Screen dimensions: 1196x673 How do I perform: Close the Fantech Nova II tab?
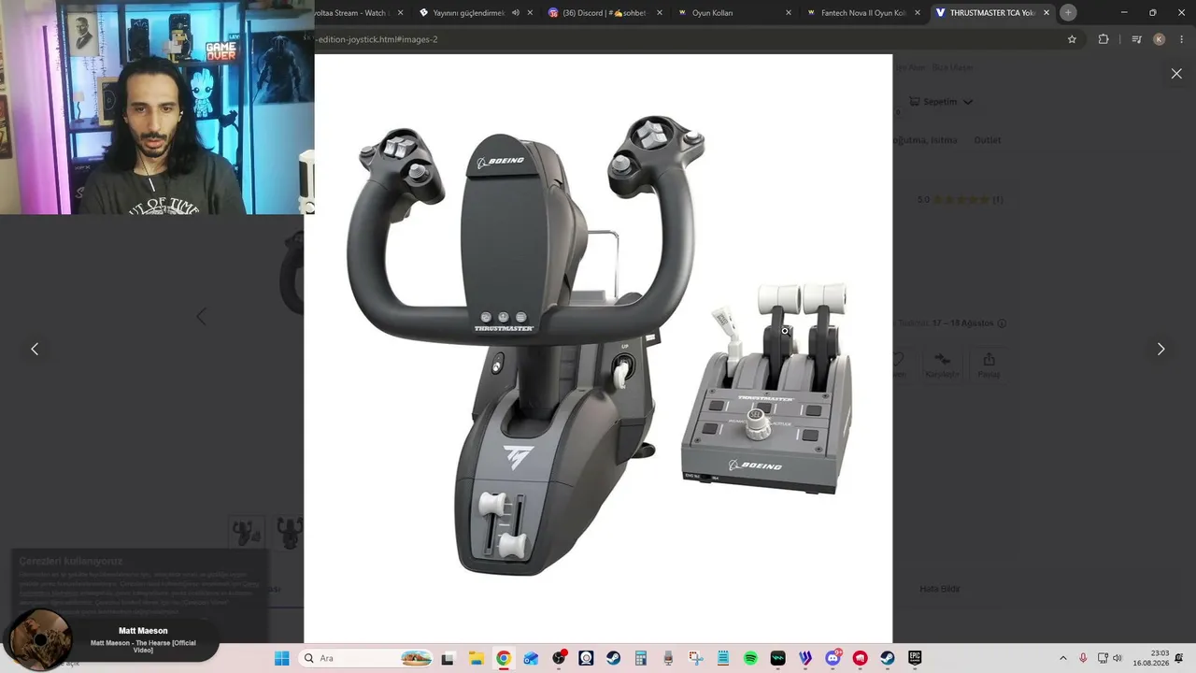pyautogui.click(x=918, y=13)
